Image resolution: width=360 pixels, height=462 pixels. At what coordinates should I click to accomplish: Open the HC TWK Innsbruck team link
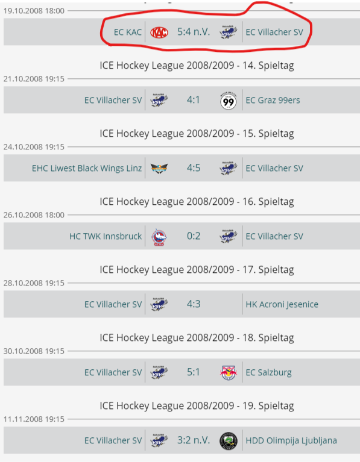106,237
